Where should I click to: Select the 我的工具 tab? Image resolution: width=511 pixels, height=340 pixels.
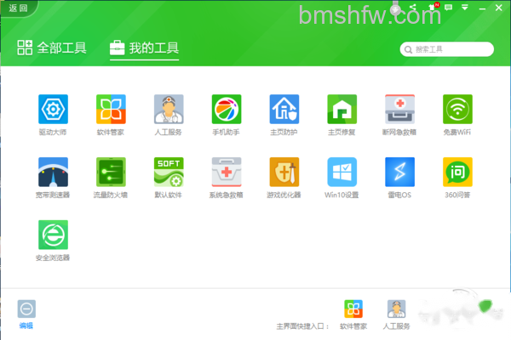click(144, 48)
